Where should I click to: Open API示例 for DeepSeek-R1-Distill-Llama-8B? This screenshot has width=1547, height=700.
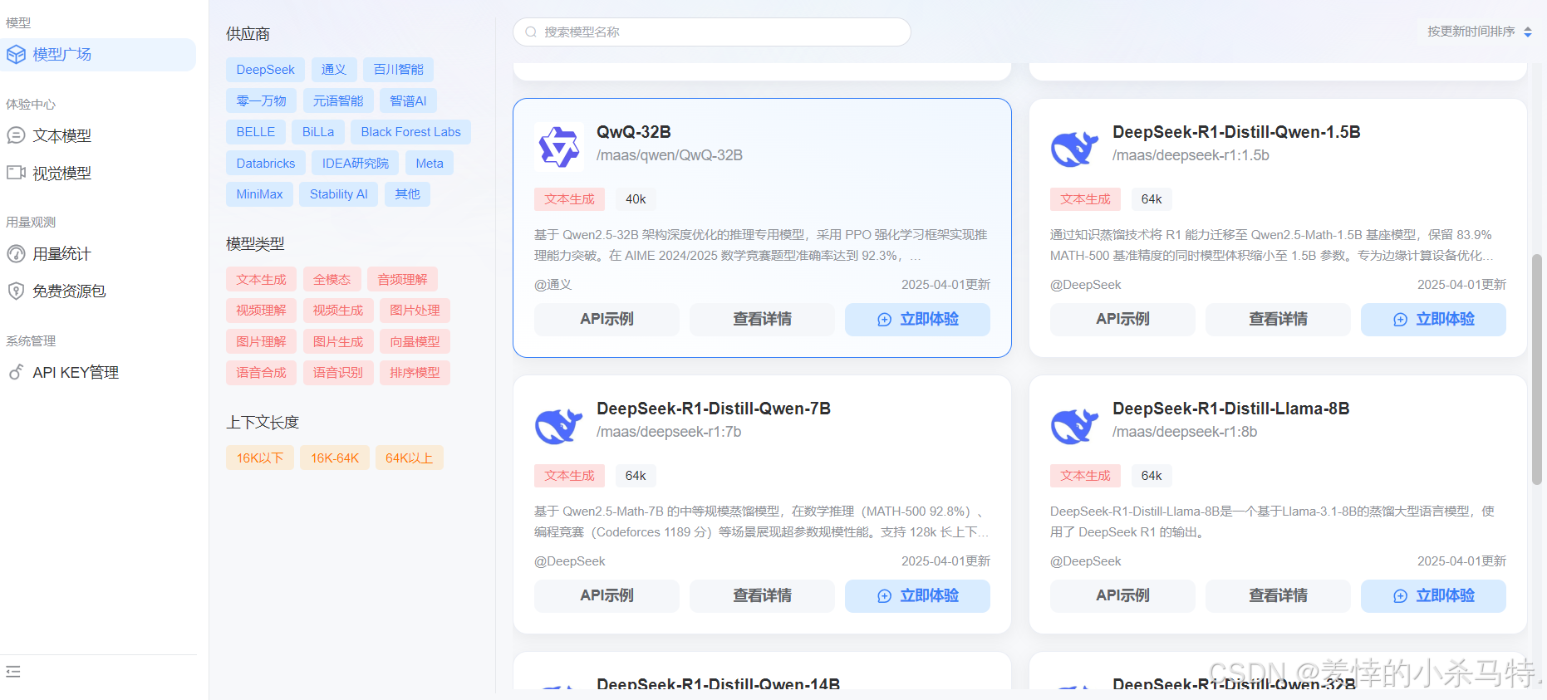(x=1122, y=596)
